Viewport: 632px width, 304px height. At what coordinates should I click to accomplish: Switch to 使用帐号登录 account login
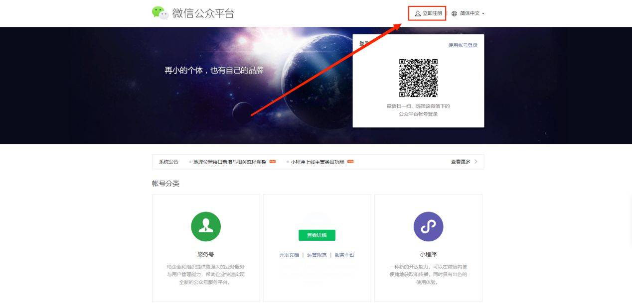point(463,45)
